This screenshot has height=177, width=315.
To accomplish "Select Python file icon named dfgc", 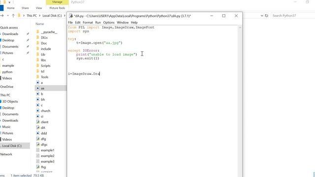I will tap(37, 144).
